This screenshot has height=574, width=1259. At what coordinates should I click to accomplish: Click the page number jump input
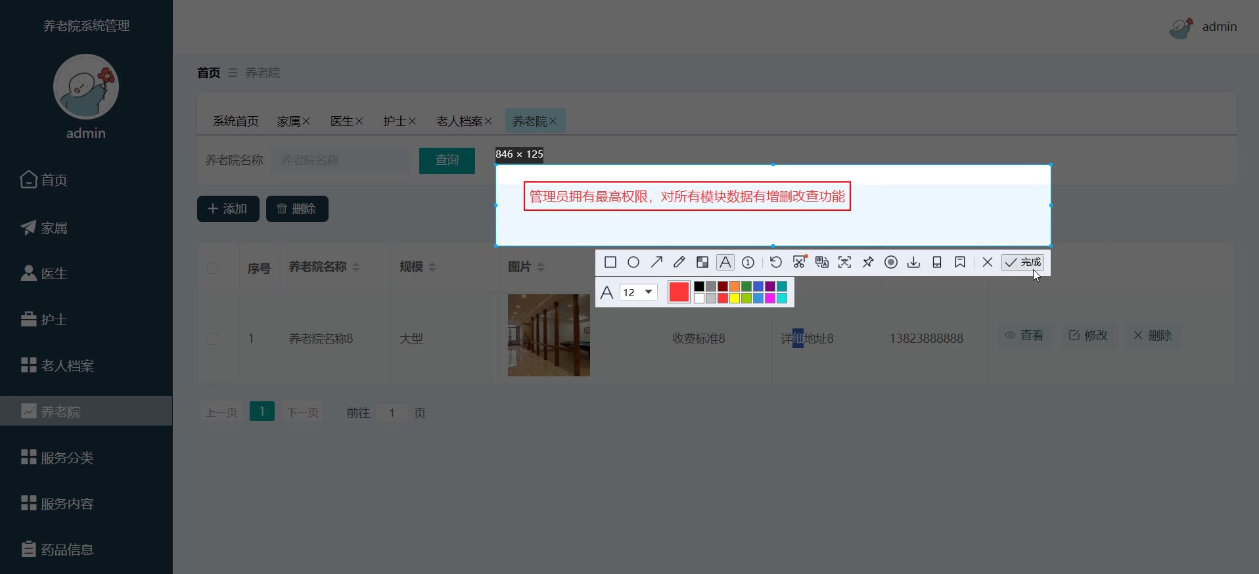[392, 412]
